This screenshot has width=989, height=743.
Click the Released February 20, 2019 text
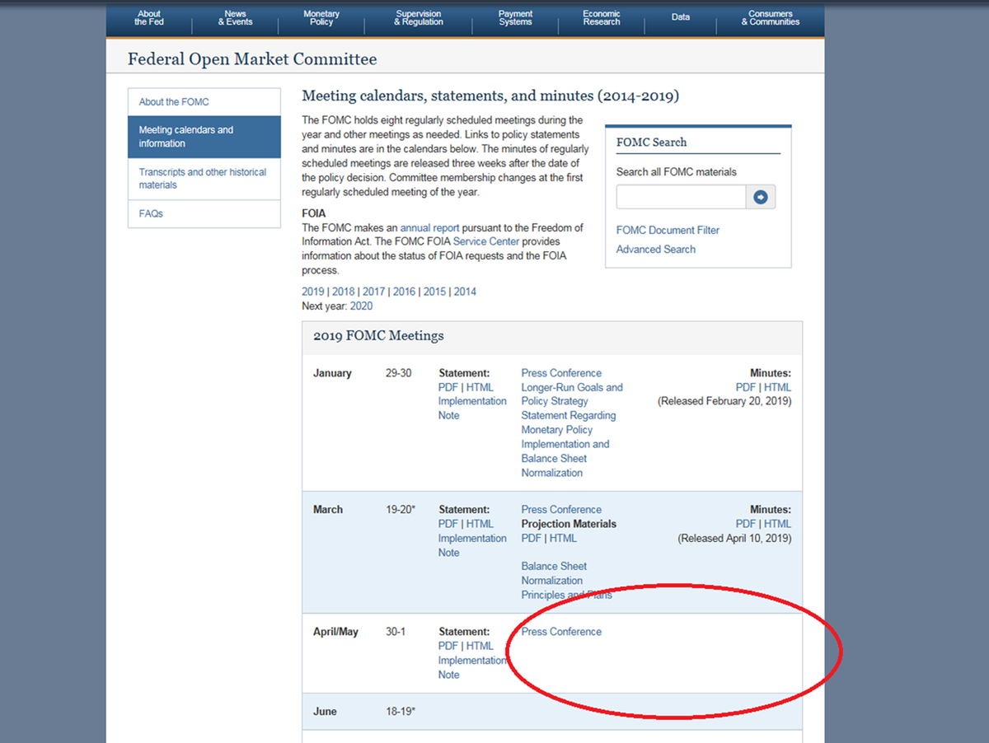[724, 401]
